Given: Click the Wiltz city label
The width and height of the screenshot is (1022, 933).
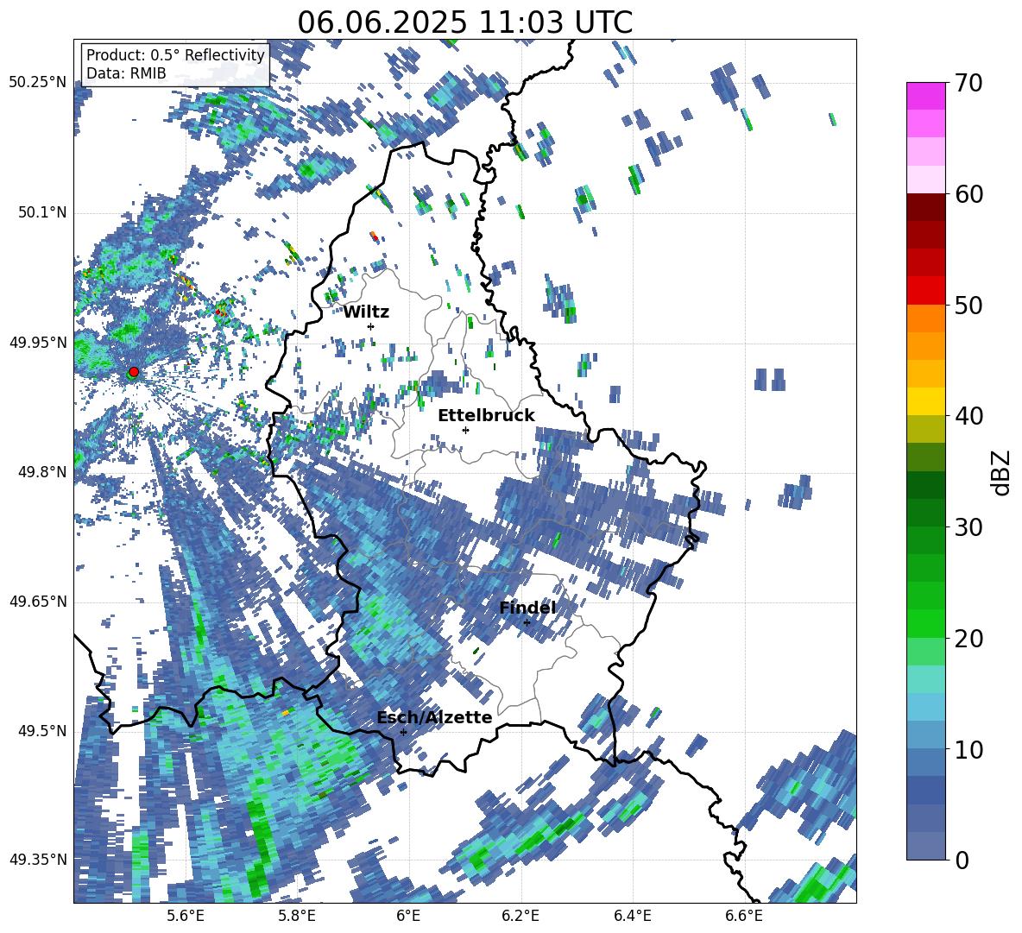Looking at the screenshot, I should (x=366, y=312).
